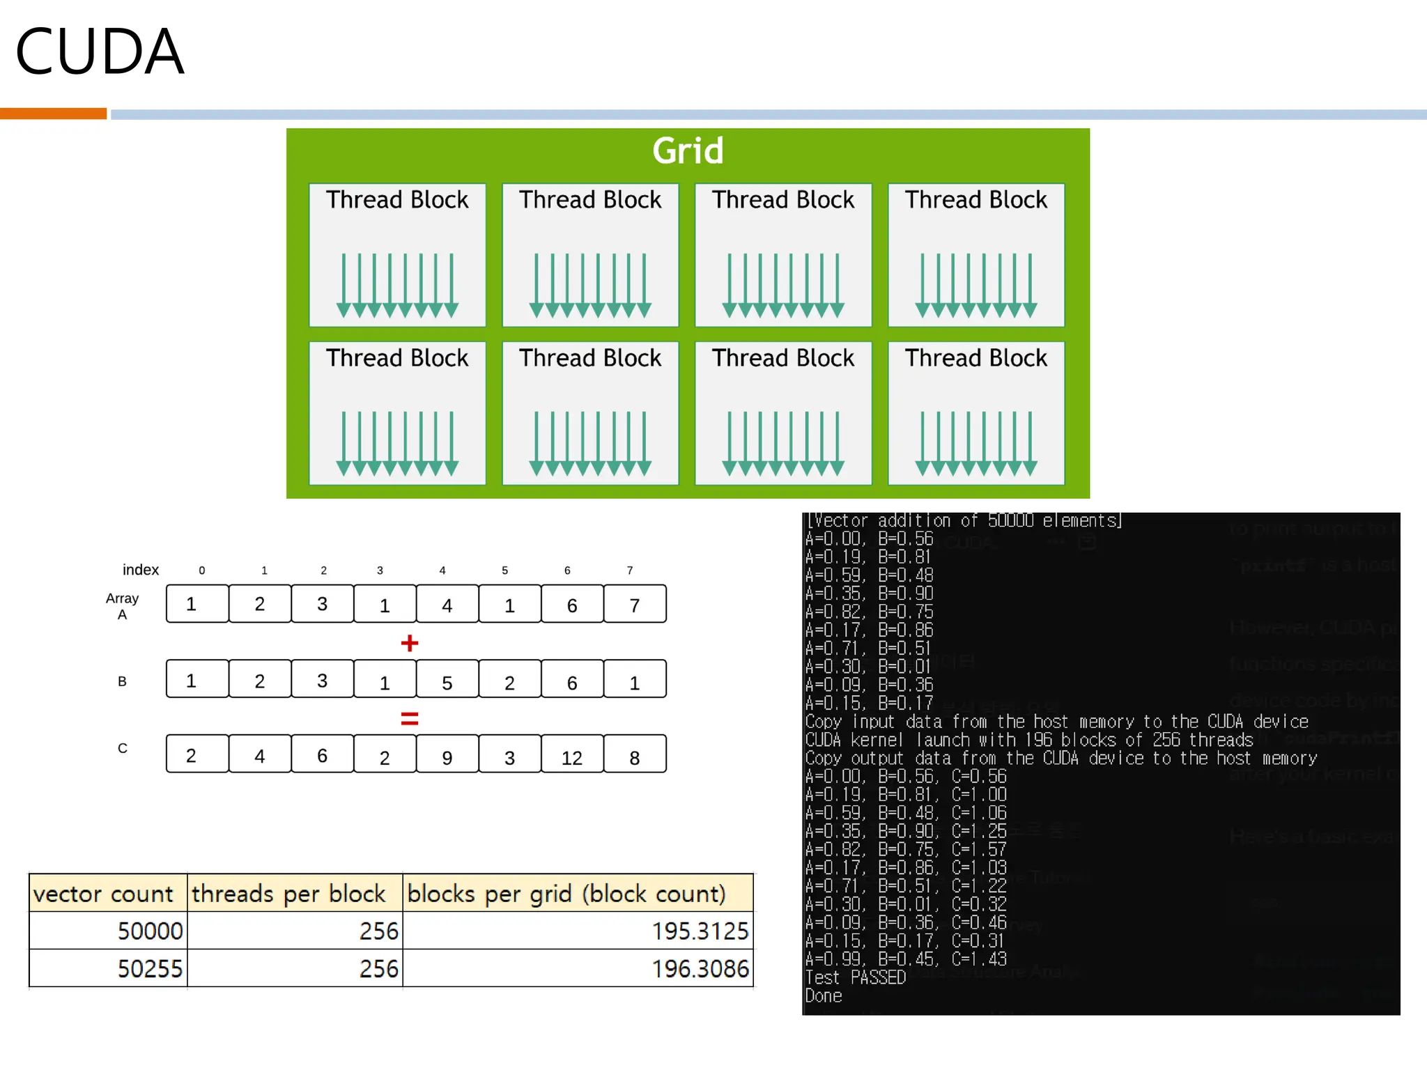Click the 'index' label above Array A
1427x1070 pixels.
pos(141,570)
